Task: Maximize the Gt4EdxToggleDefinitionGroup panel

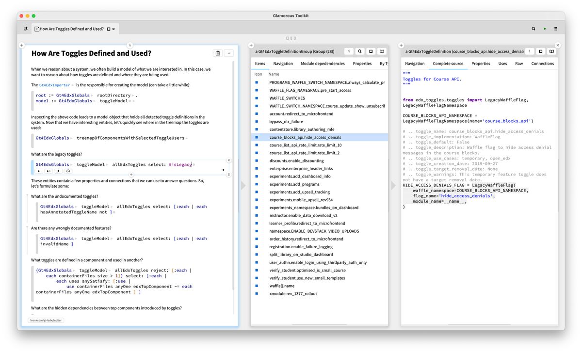Action: 371,51
